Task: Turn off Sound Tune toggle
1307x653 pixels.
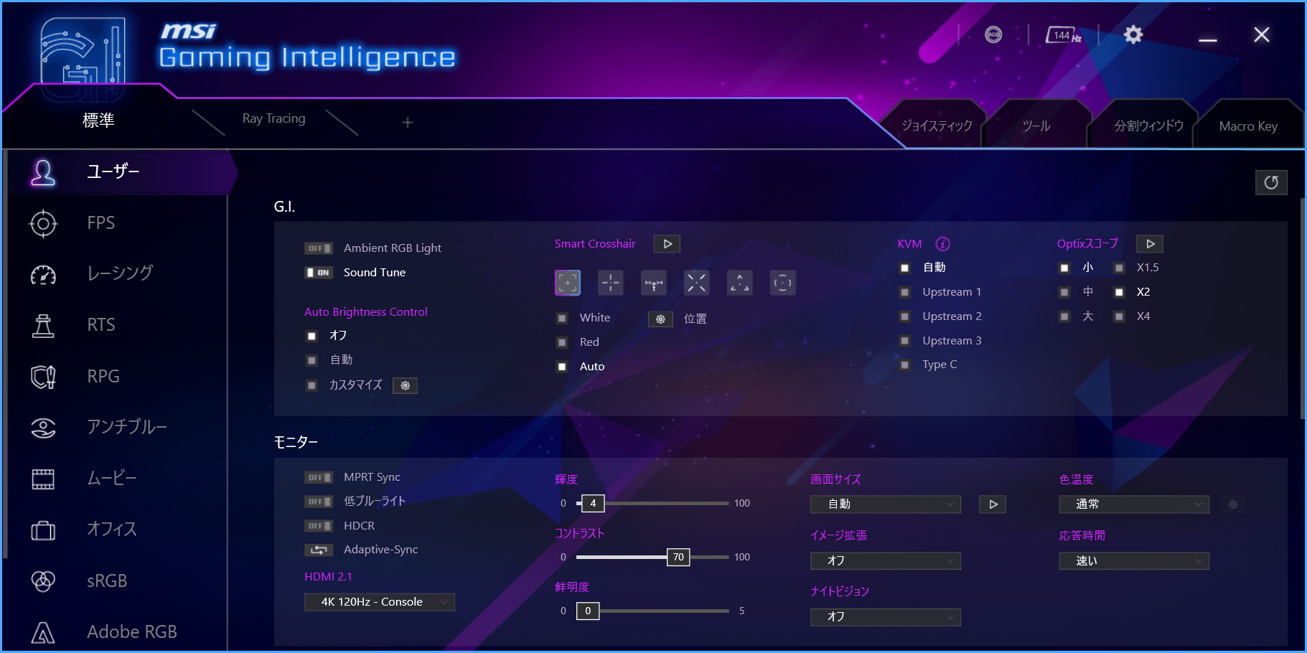Action: coord(318,273)
